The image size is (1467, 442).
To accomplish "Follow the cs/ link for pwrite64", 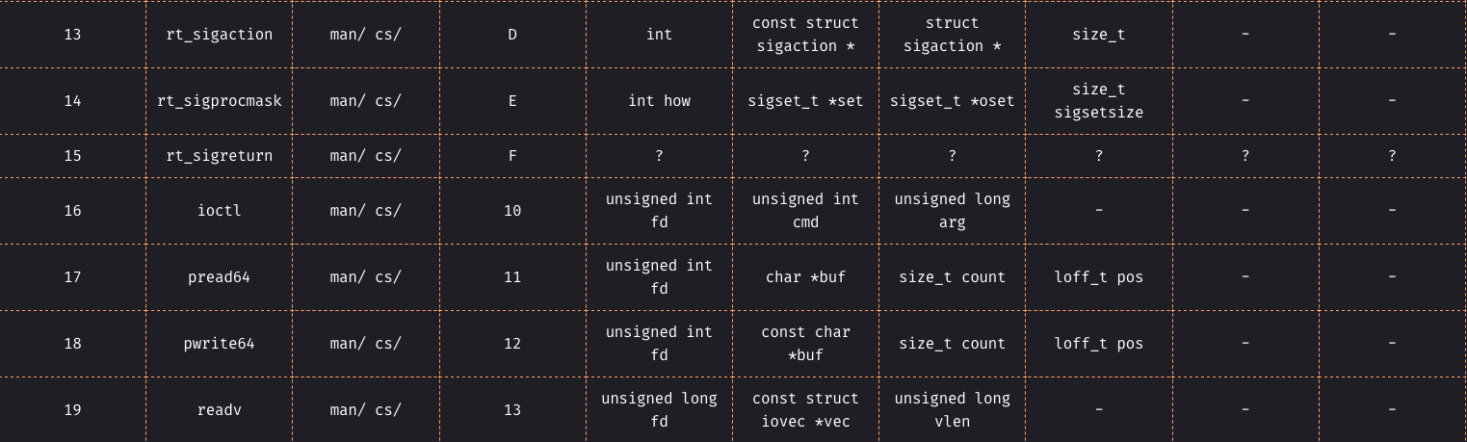I will 388,344.
